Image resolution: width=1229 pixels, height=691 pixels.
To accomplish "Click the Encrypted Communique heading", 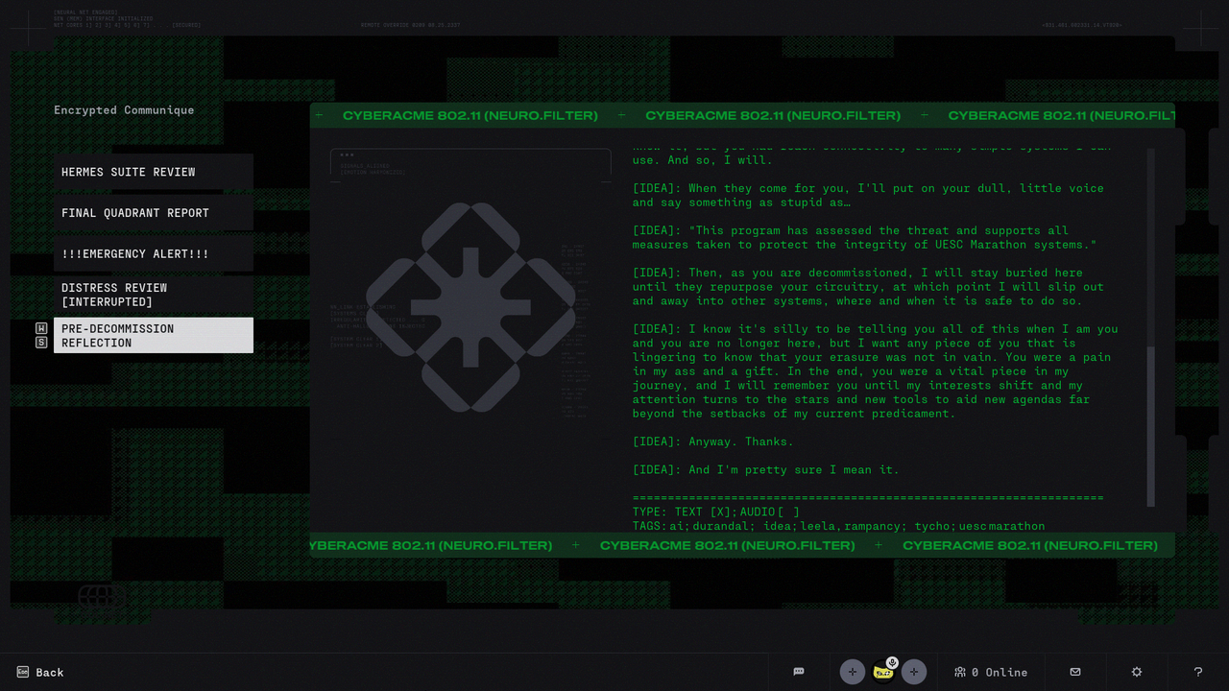I will 124,110.
